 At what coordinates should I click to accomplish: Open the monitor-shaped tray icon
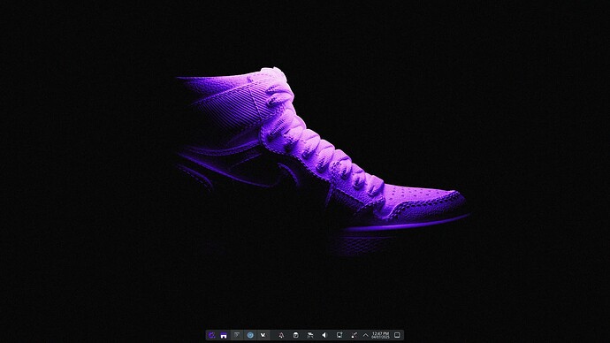339,335
